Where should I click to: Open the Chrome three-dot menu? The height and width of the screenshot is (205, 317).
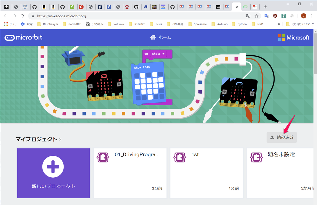[312, 16]
